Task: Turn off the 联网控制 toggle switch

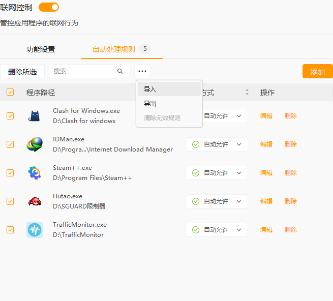Action: pos(49,7)
